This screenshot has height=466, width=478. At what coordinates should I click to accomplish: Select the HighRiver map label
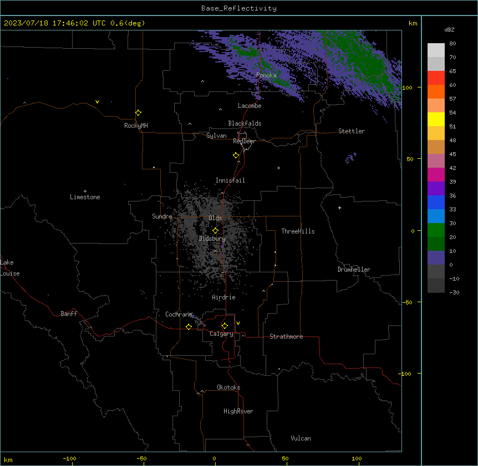click(238, 411)
